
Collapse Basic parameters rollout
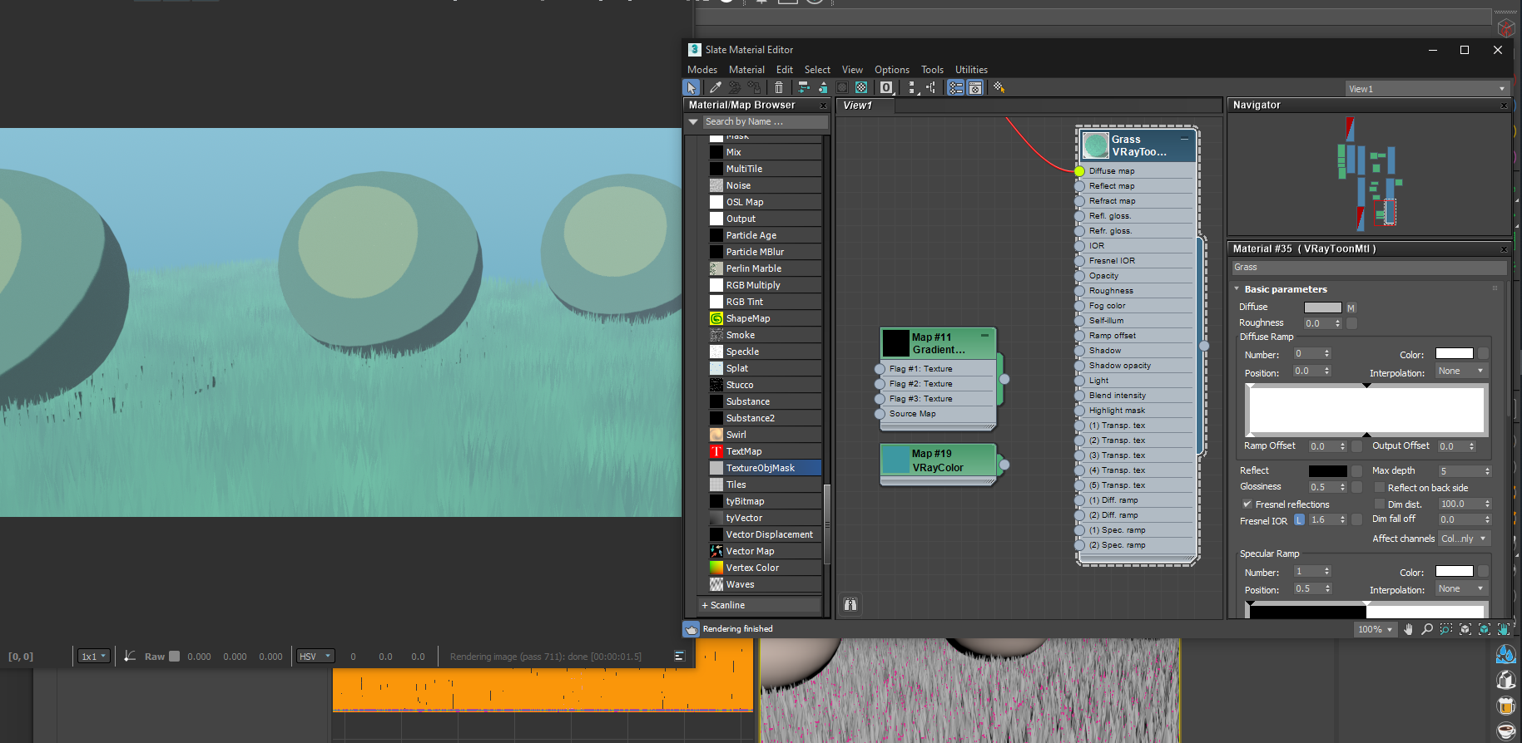pyautogui.click(x=1237, y=289)
